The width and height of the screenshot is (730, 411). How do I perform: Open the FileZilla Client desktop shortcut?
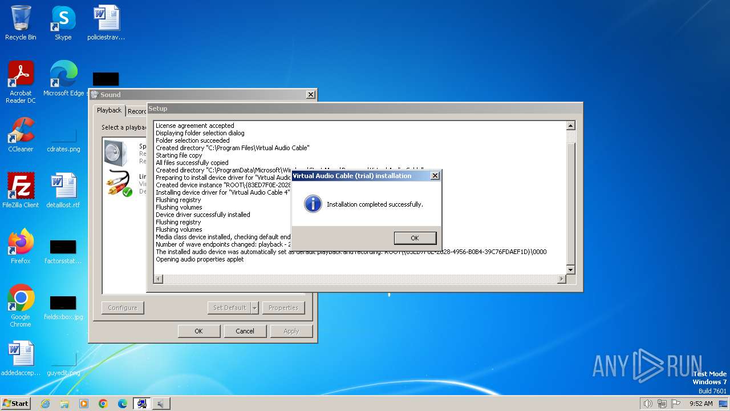pyautogui.click(x=21, y=191)
